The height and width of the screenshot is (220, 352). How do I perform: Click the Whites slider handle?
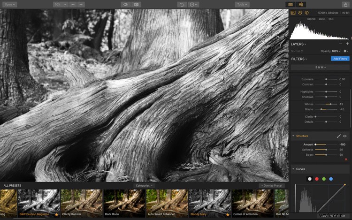[331, 104]
